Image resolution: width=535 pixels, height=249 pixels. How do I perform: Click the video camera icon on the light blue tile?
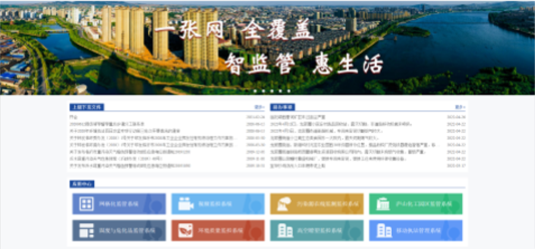click(x=186, y=204)
